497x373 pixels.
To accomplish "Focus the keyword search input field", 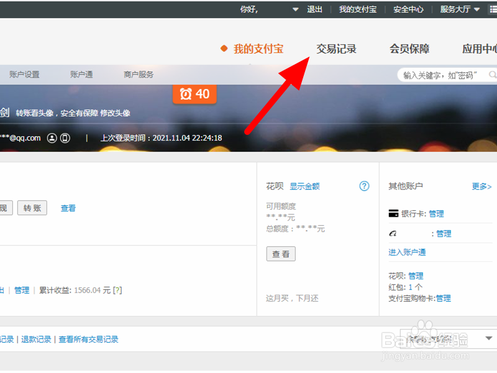I will coord(442,75).
